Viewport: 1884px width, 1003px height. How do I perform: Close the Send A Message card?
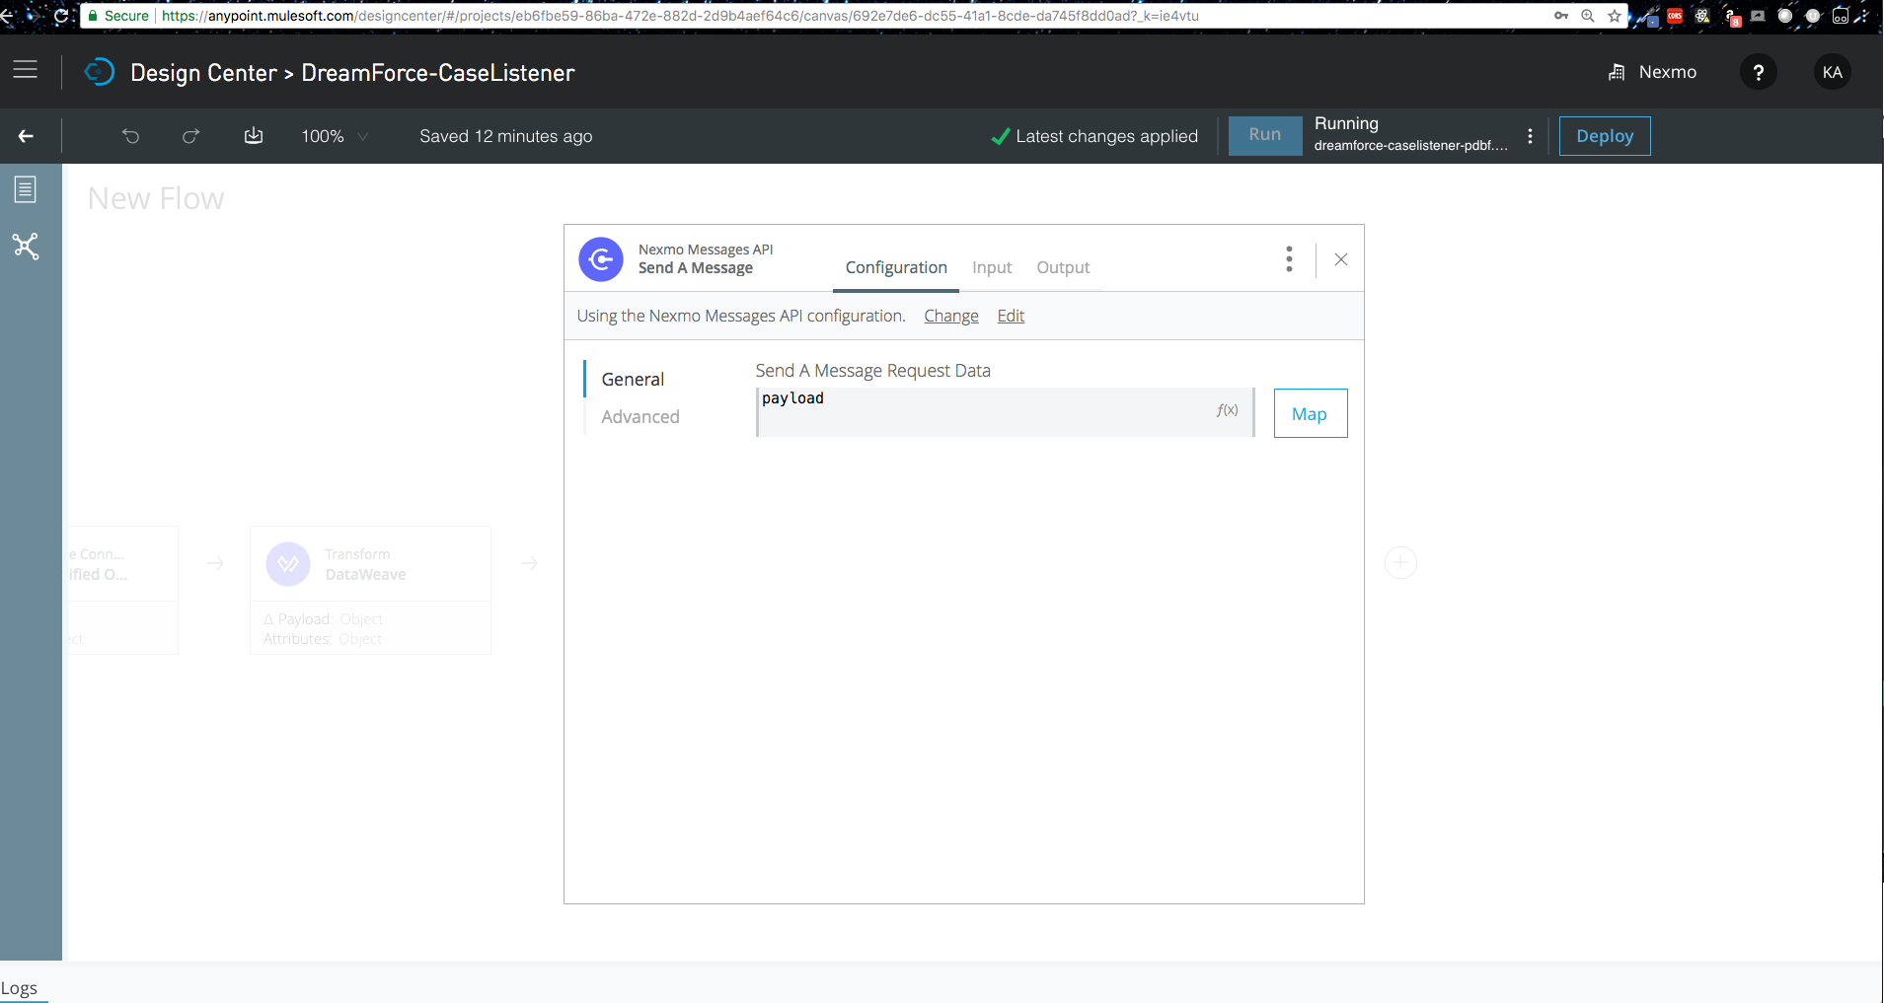pos(1341,259)
